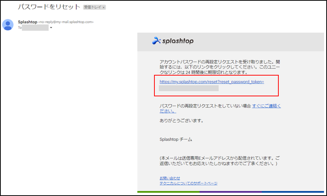Viewport: 327px width, 196px height.
Task: Click the paragraph starting アカウントパスワードの再設定
Action: [220, 67]
